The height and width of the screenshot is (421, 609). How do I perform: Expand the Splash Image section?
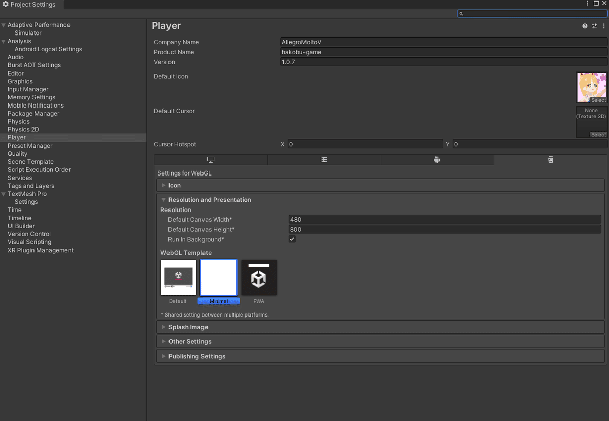(x=381, y=327)
